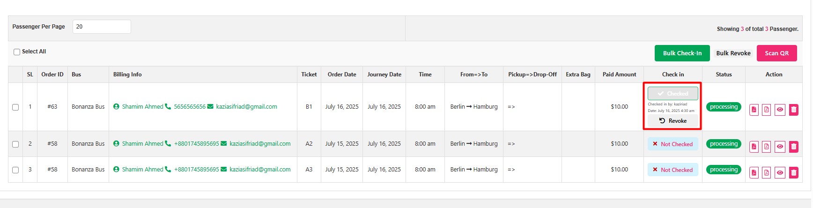
Task: Delete passenger in row 1 with trash icon
Action: point(793,110)
